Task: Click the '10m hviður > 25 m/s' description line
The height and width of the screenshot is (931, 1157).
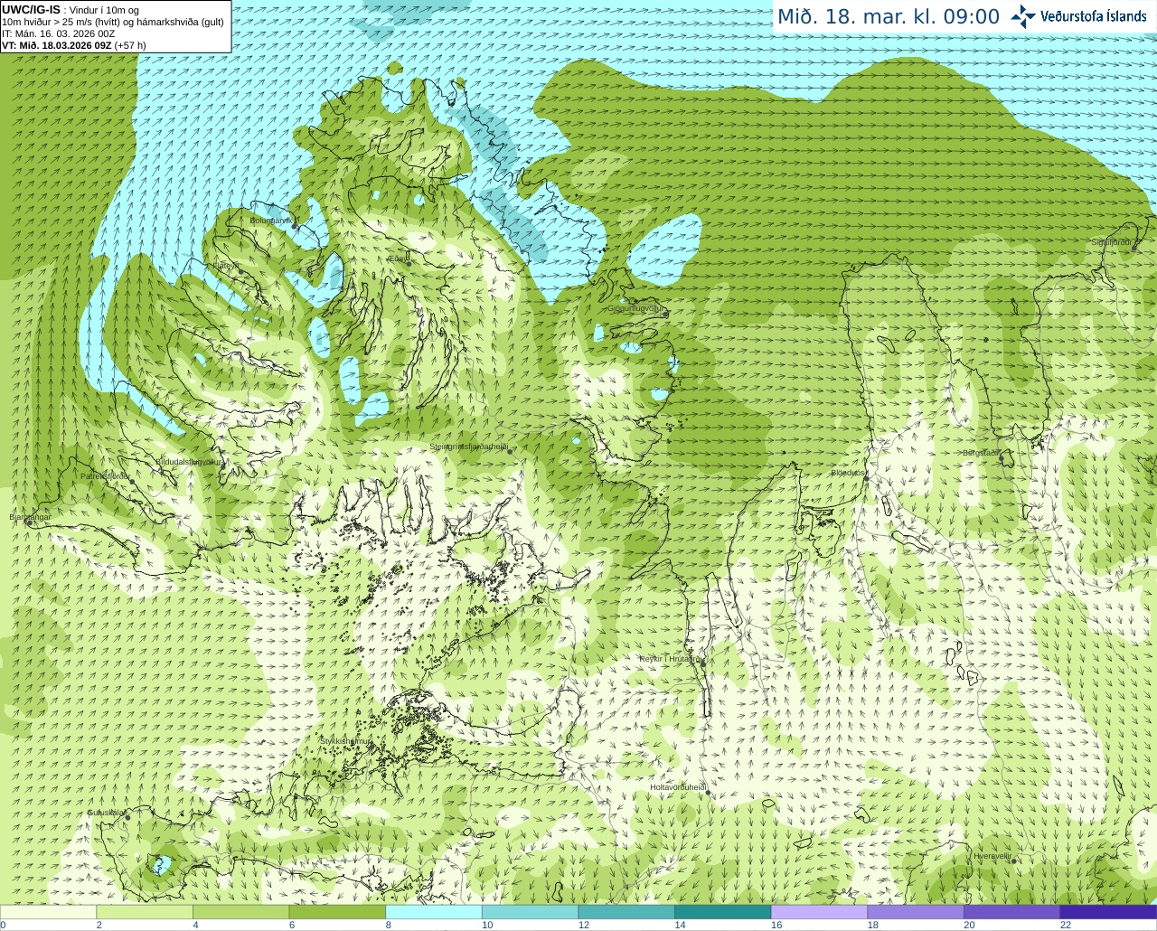Action: (113, 22)
